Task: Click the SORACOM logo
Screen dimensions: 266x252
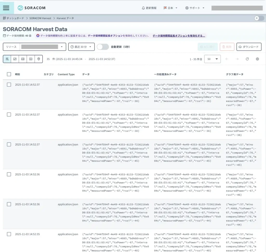Action: click(x=31, y=8)
